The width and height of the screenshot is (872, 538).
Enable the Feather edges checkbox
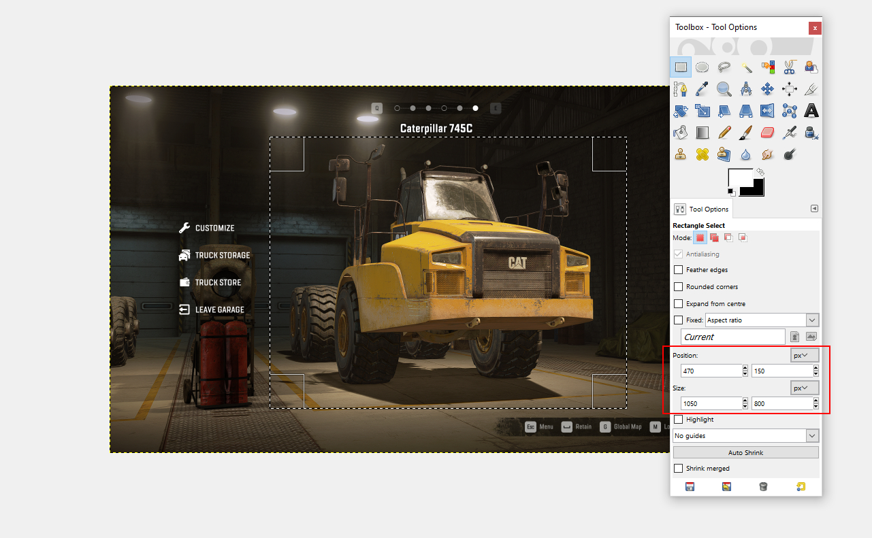pyautogui.click(x=678, y=270)
